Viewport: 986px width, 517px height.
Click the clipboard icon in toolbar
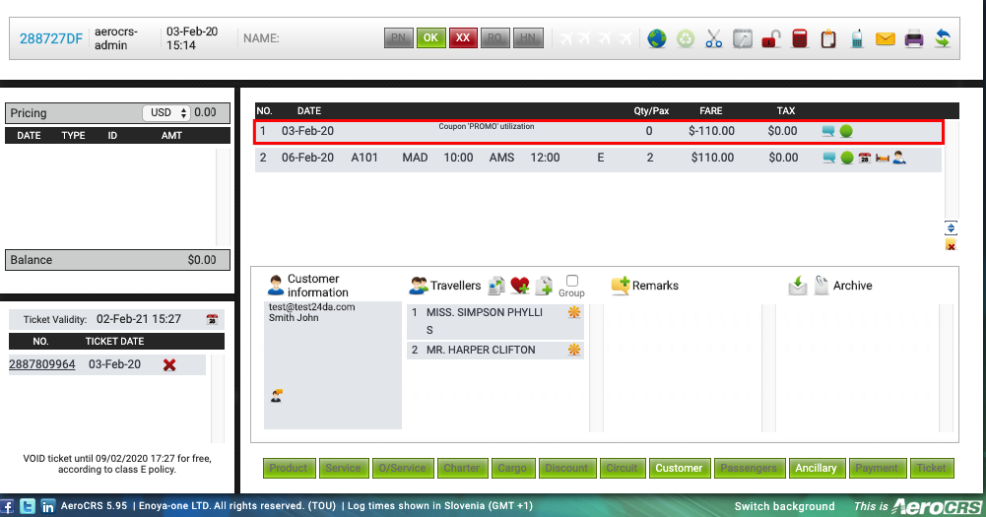828,39
